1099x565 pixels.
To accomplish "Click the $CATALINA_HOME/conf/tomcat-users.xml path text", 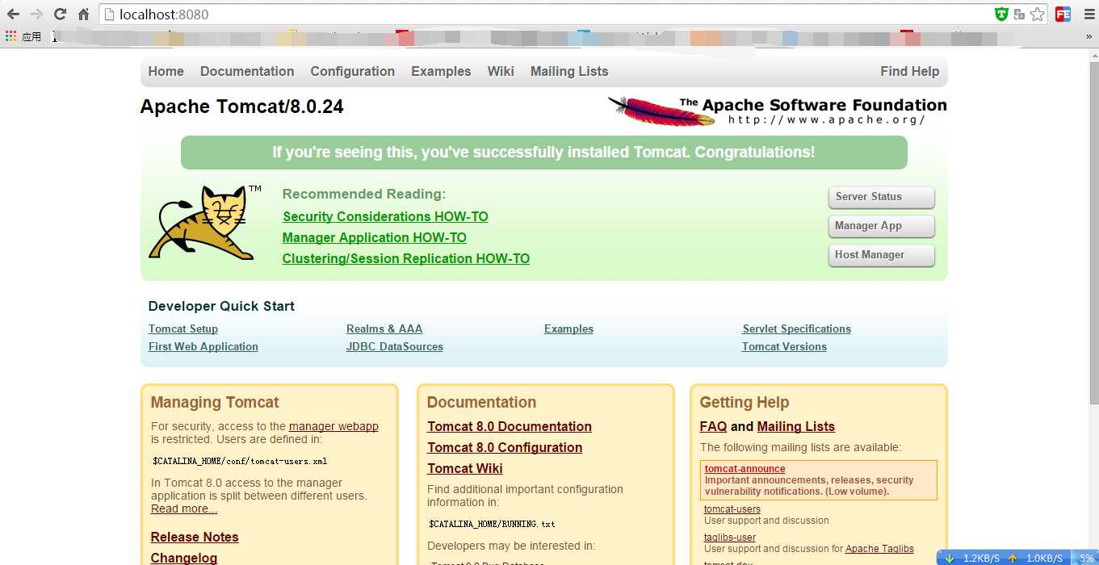I will 240,462.
